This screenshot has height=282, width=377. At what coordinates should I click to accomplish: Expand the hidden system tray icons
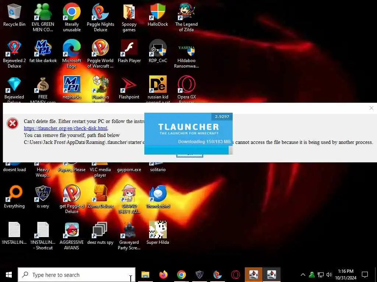pos(303,275)
